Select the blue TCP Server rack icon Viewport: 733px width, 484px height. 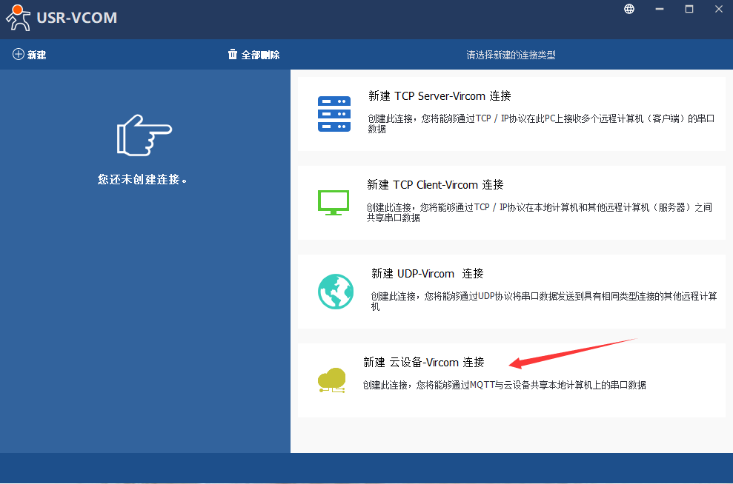point(334,114)
